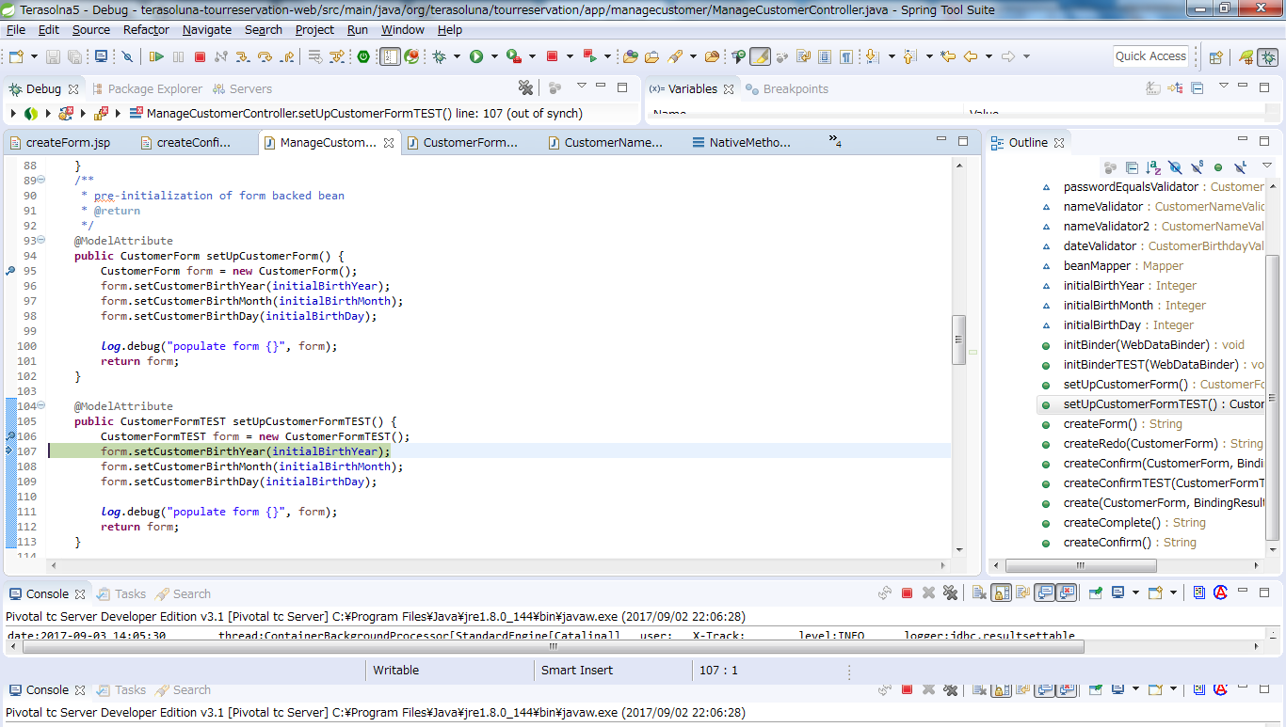Click the Last Edit Location icon
The width and height of the screenshot is (1286, 727).
[948, 56]
